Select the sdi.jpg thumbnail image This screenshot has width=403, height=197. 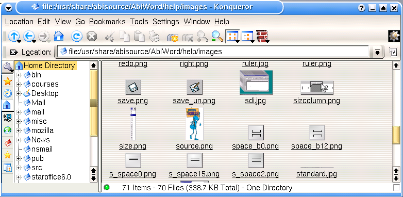tap(256, 83)
